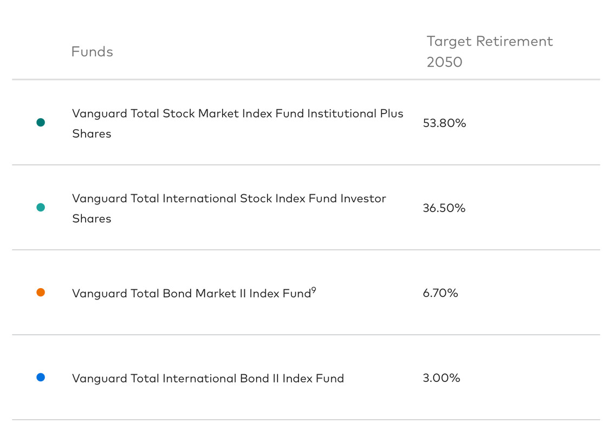616x434 pixels.
Task: Select the 36.50% allocation value
Action: 444,208
